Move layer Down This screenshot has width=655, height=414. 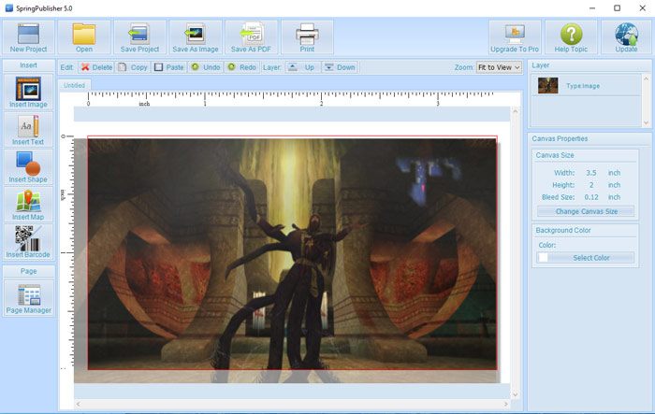tap(340, 67)
